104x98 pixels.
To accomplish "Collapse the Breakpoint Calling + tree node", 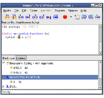I will [x=4, y=63].
